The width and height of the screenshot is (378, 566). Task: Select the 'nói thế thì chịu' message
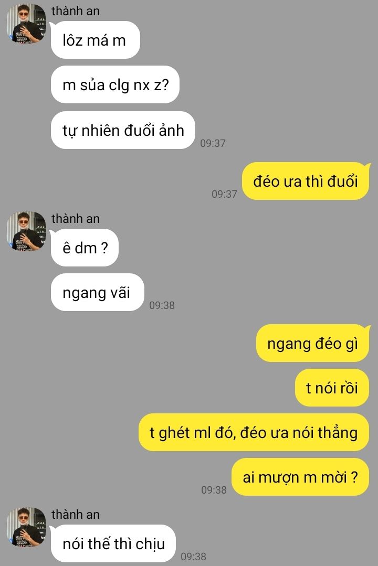(x=113, y=543)
